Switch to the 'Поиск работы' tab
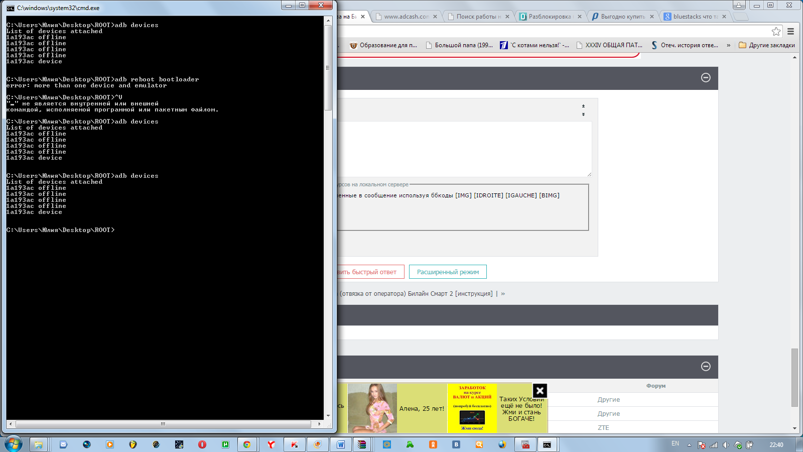 (478, 17)
